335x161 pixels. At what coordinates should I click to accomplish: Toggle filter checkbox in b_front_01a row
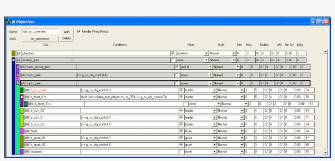point(185,104)
